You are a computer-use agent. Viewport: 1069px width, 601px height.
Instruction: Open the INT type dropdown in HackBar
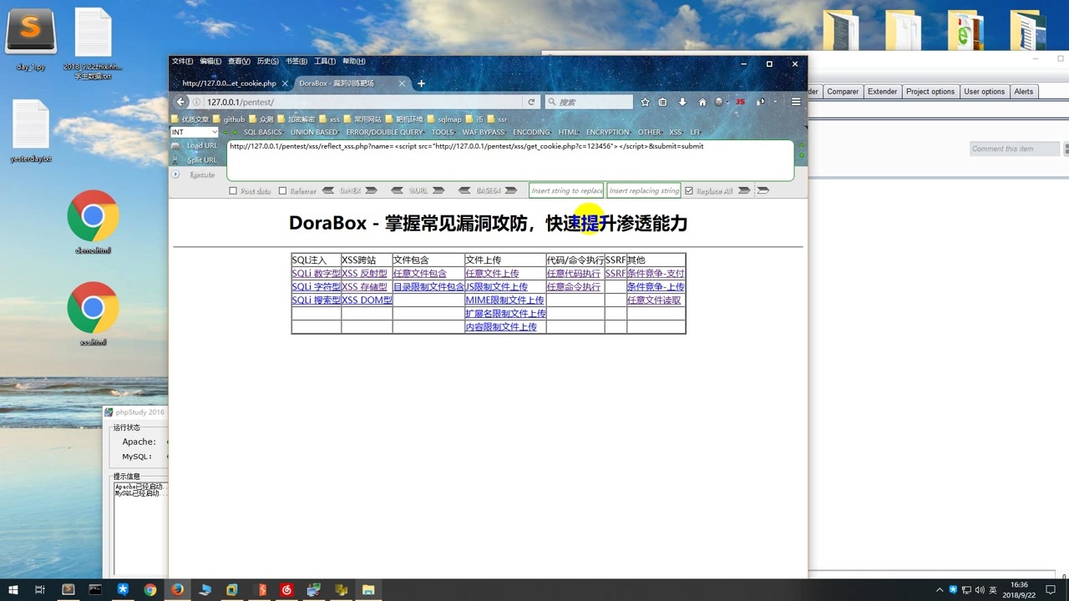(195, 132)
